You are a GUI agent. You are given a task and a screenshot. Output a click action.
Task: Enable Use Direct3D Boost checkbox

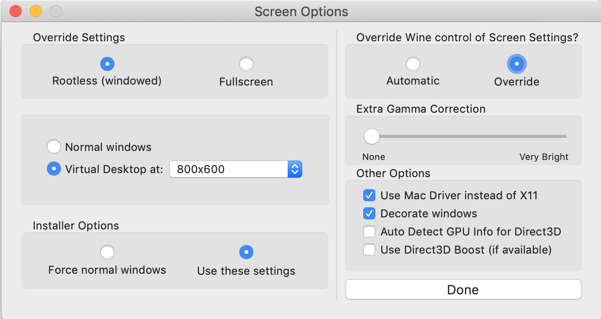click(369, 250)
